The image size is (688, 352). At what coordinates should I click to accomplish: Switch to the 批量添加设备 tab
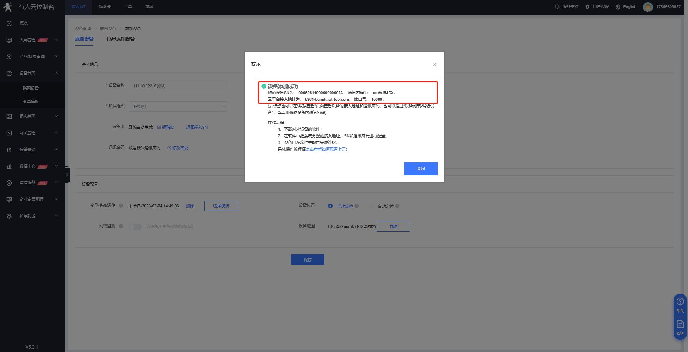tap(121, 39)
